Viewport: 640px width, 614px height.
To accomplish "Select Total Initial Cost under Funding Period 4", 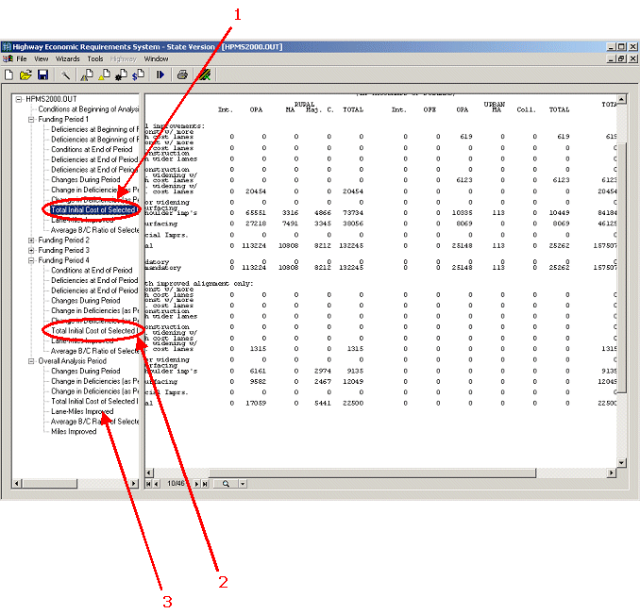I will tap(93, 331).
